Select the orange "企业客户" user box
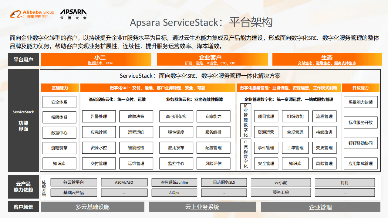This screenshot has width=388, height=218. (212, 60)
